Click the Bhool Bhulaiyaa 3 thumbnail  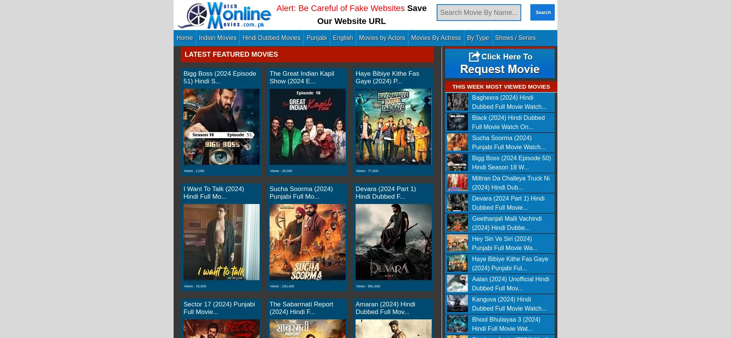click(x=457, y=324)
